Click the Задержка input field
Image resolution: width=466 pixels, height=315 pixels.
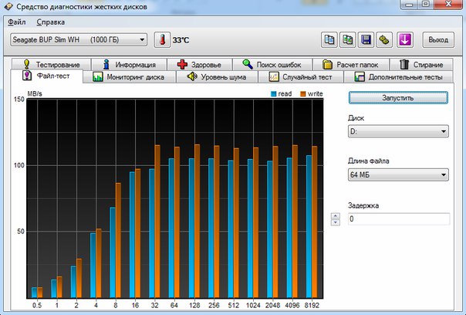click(x=397, y=219)
